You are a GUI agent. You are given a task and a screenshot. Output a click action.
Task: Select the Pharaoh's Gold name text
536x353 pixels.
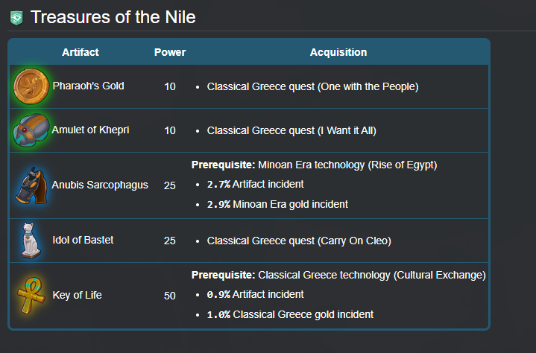(x=88, y=86)
